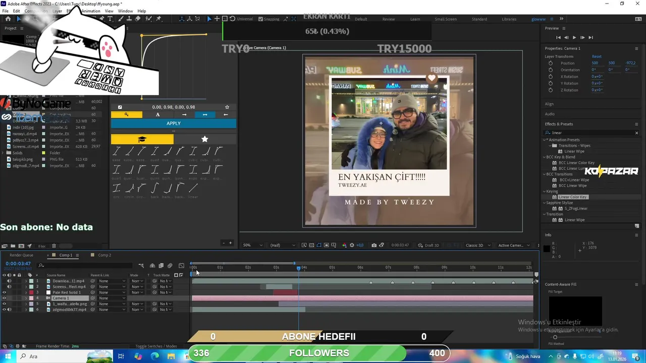This screenshot has height=363, width=646.
Task: Toggle the Snapping checkbox
Action: [260, 19]
